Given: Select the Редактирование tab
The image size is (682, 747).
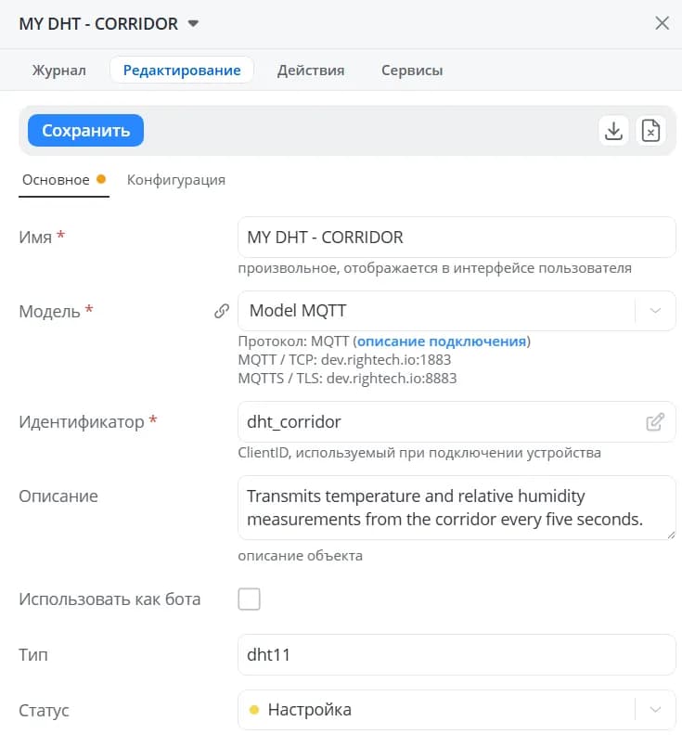Looking at the screenshot, I should 182,70.
